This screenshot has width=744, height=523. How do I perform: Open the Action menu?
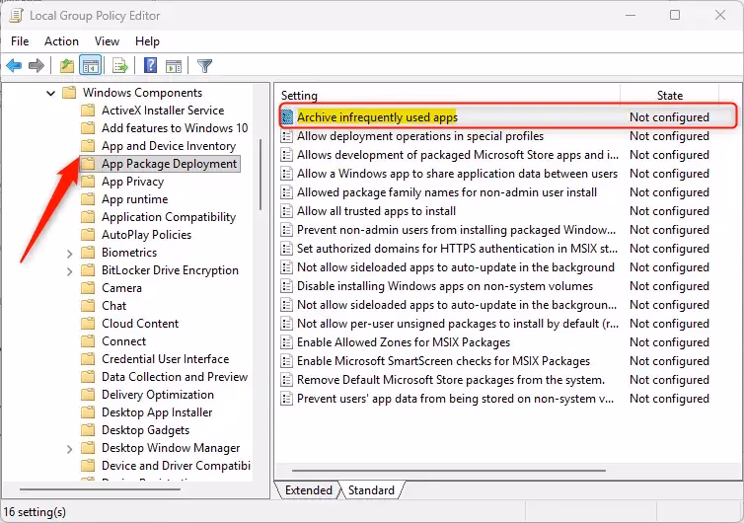pyautogui.click(x=61, y=41)
